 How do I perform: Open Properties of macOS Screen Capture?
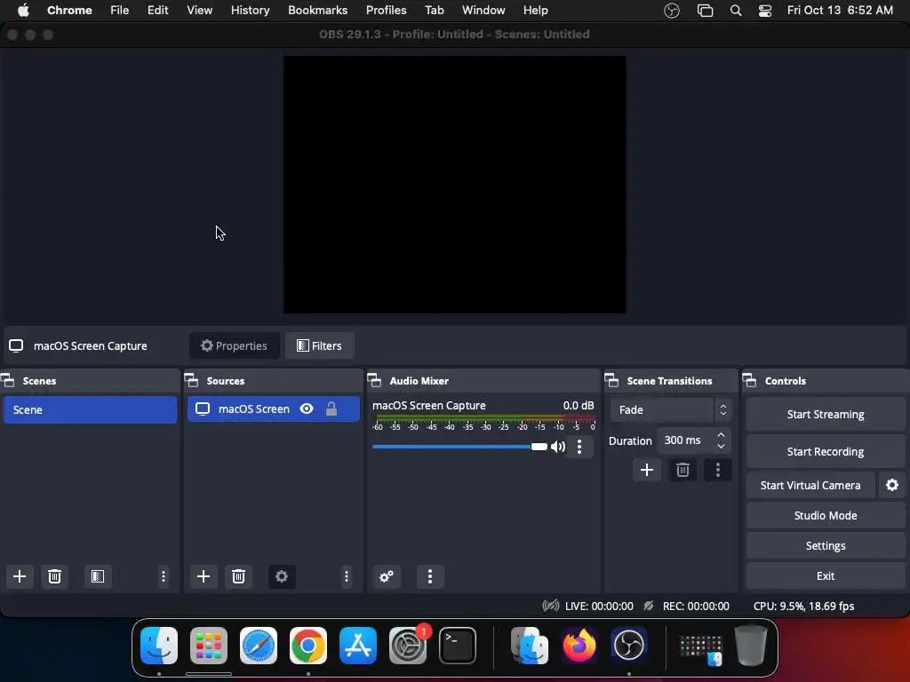234,345
